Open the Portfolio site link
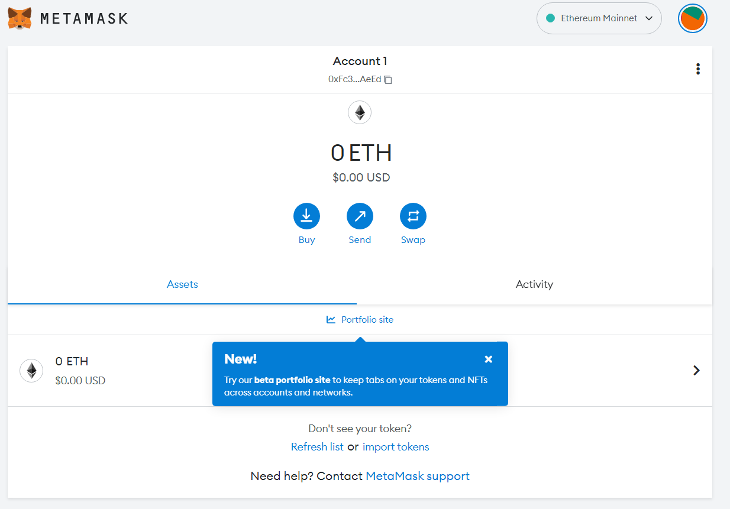The image size is (730, 509). pyautogui.click(x=360, y=319)
